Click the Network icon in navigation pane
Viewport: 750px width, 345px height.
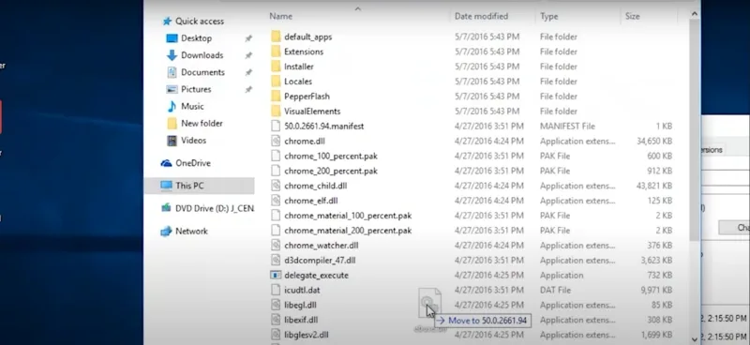tap(167, 232)
